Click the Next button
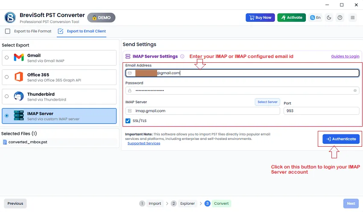 coord(351,203)
